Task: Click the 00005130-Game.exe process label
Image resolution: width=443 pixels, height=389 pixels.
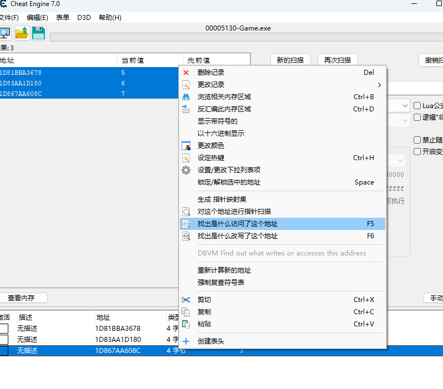Action: click(x=238, y=28)
